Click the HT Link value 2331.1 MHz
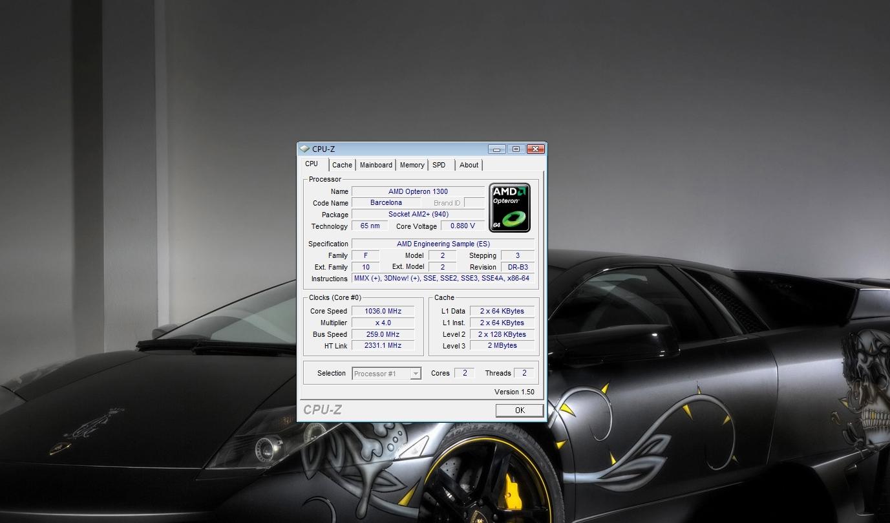The height and width of the screenshot is (523, 890). [x=383, y=346]
